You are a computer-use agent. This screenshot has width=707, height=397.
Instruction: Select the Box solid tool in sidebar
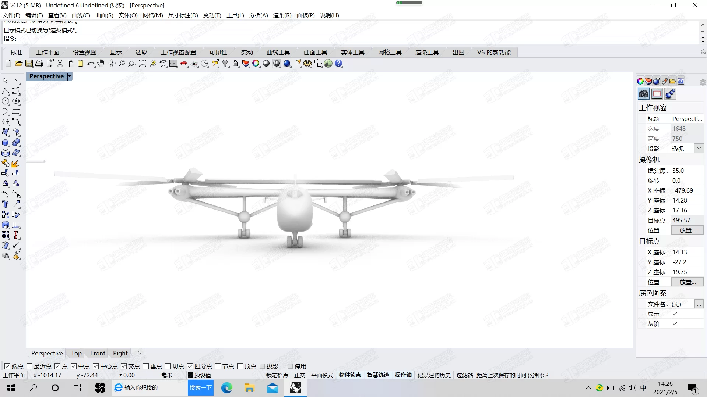(6, 142)
